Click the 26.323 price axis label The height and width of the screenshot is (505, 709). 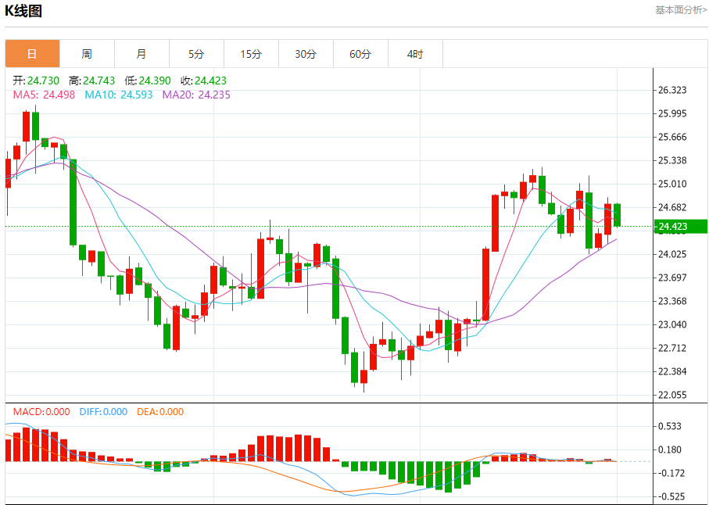[673, 90]
